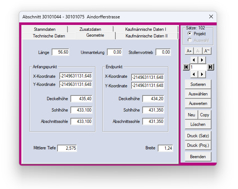Jump to the first record arrow button
Viewport: 238px width, 189px height.
pos(186,67)
